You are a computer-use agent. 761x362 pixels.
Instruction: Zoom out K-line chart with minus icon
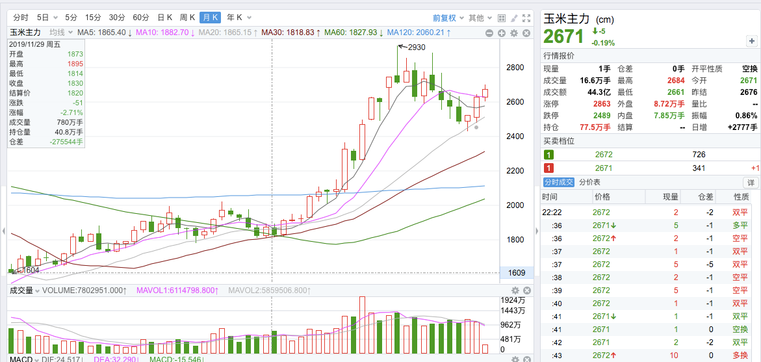pos(489,33)
